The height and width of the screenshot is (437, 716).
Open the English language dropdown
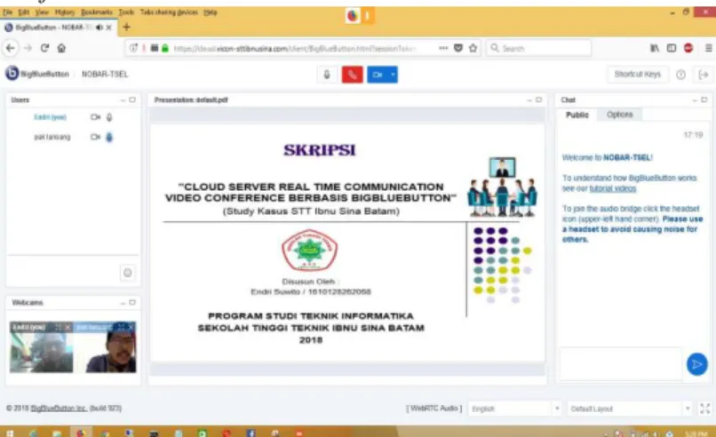click(515, 409)
